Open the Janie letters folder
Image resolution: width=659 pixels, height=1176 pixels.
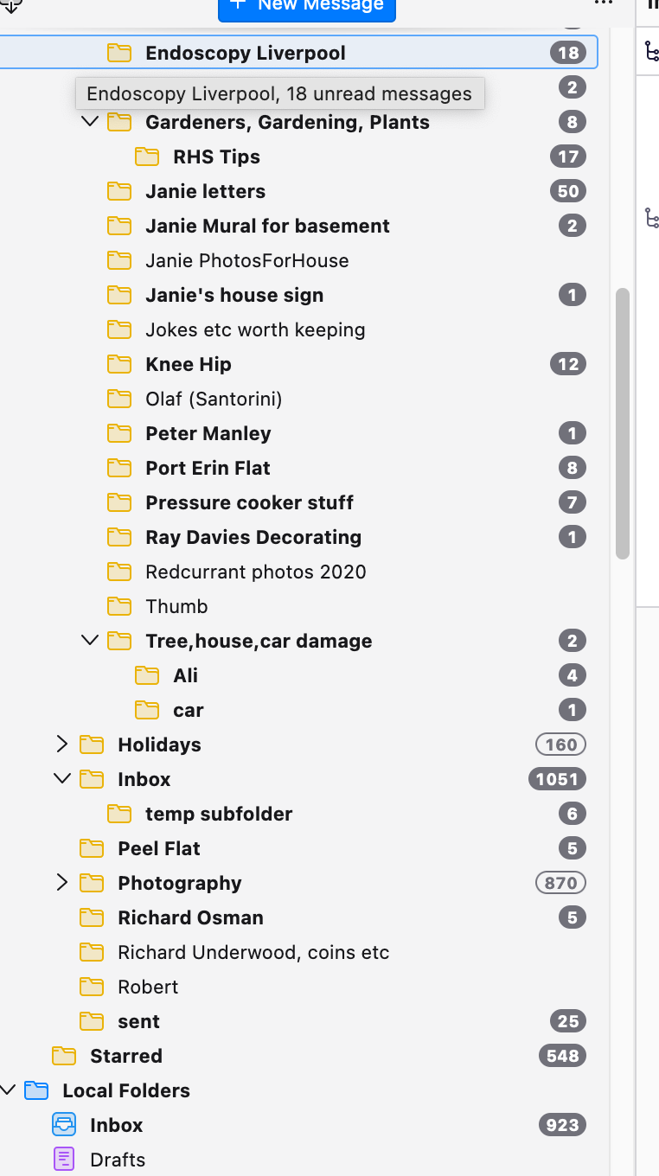[205, 191]
